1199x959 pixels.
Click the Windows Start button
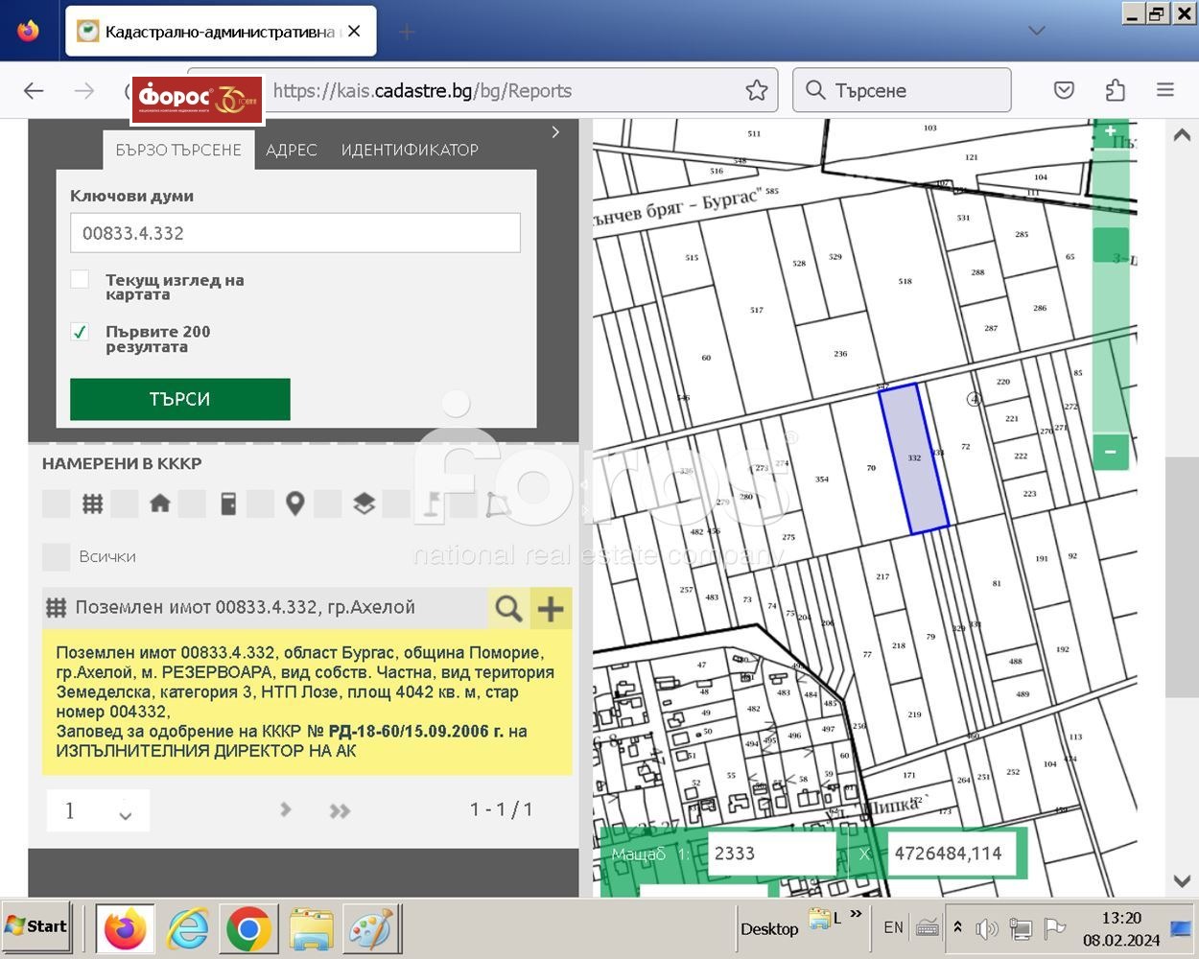[36, 926]
